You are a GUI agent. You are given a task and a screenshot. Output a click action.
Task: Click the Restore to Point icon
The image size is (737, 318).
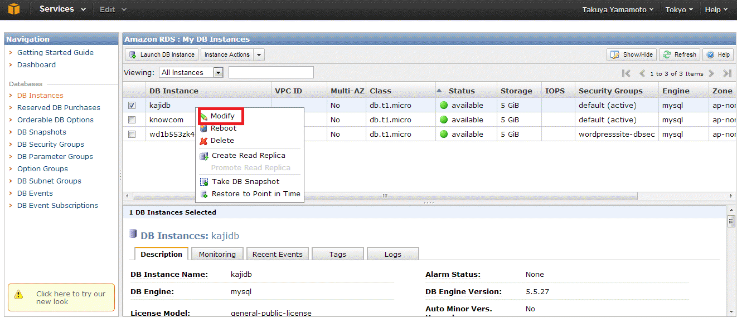click(x=203, y=194)
